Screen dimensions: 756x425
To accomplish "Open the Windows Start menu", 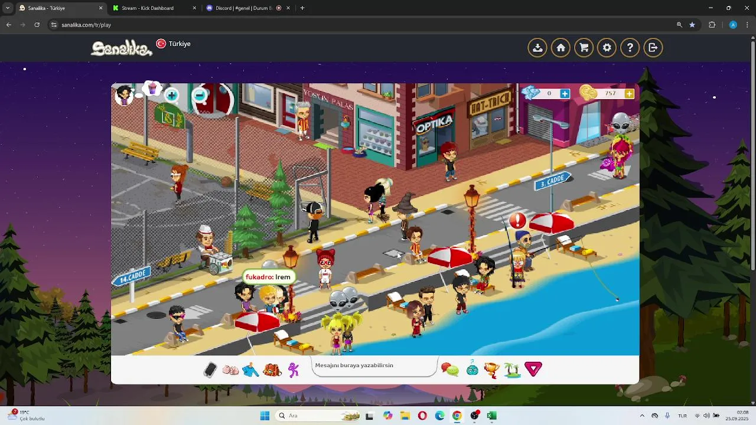I will pyautogui.click(x=265, y=416).
